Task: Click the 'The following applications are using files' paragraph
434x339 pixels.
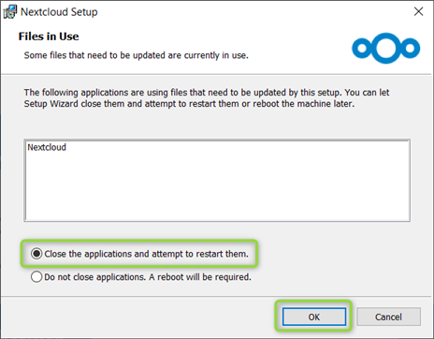Action: (x=207, y=93)
